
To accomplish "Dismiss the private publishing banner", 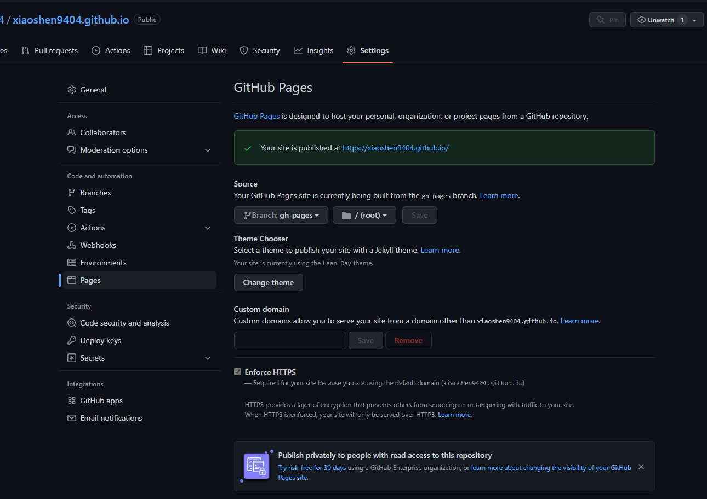I will (641, 467).
